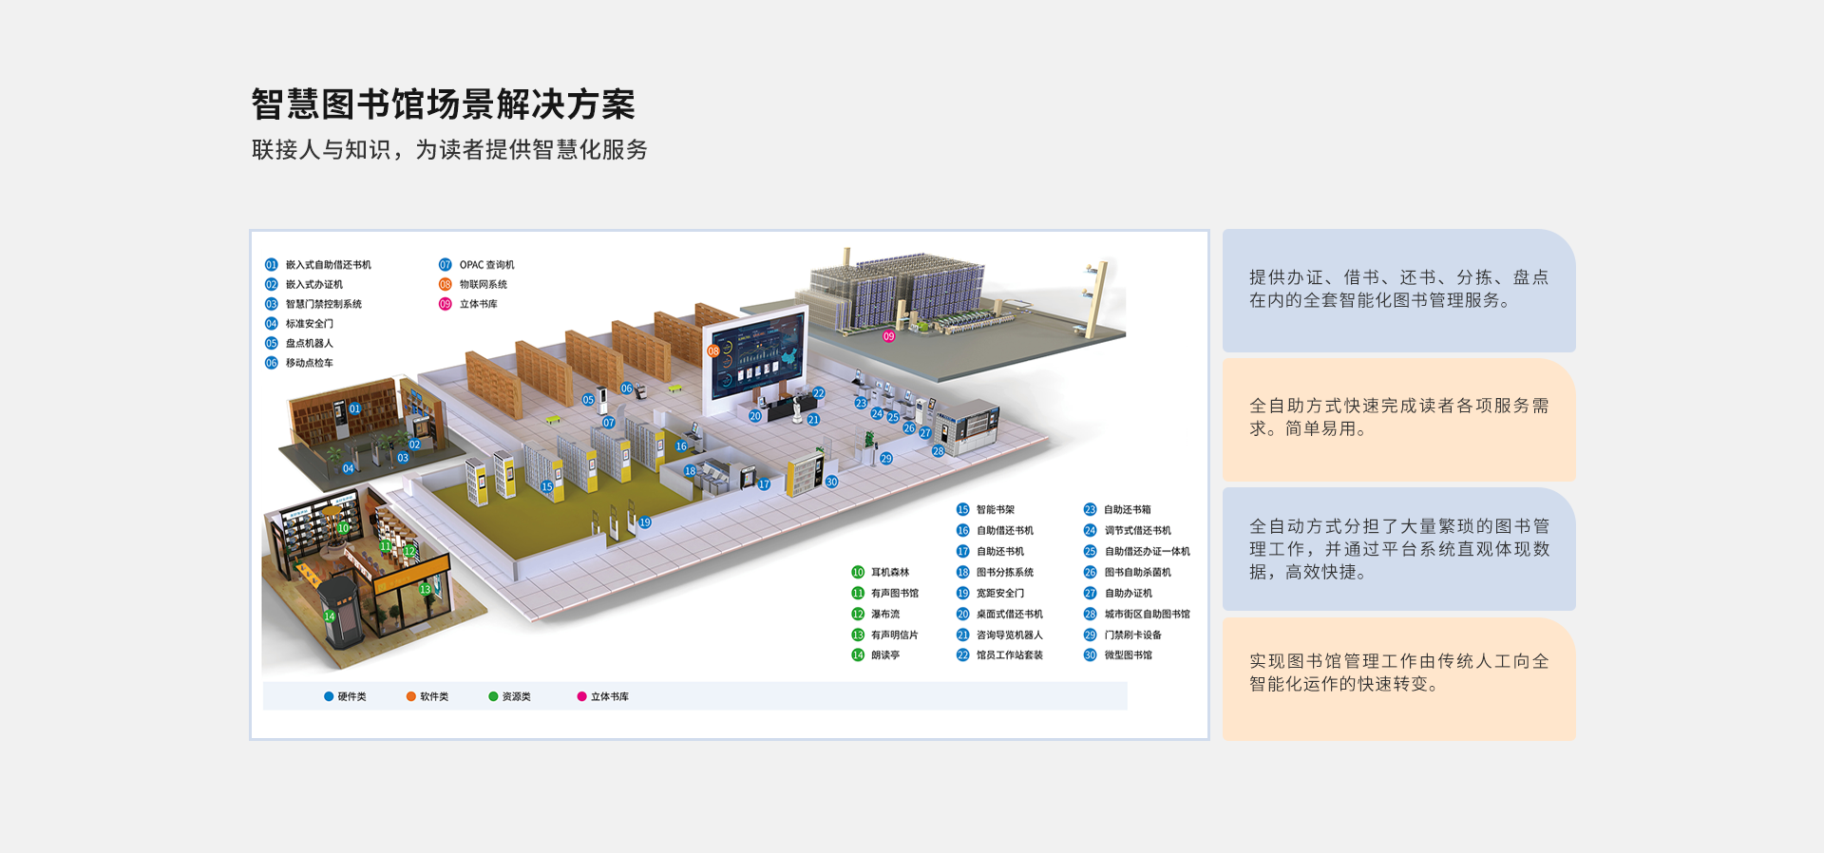This screenshot has width=1824, height=853.
Task: Click the blue 30 marker in the diagram
Action: point(831,483)
